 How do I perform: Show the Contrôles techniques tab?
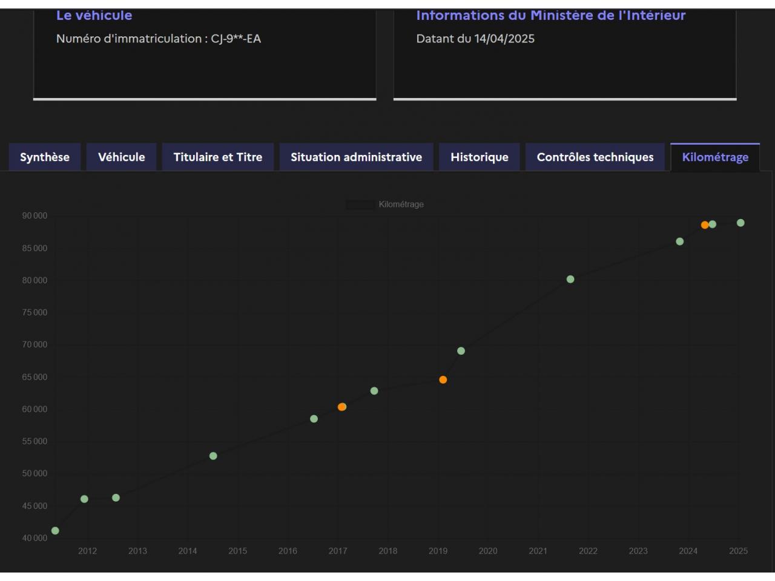pyautogui.click(x=595, y=157)
